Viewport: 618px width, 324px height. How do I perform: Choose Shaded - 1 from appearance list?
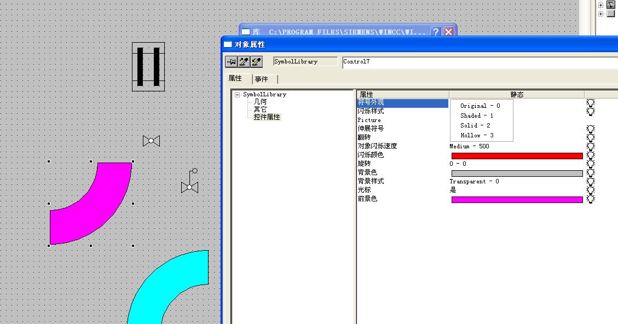pyautogui.click(x=477, y=115)
